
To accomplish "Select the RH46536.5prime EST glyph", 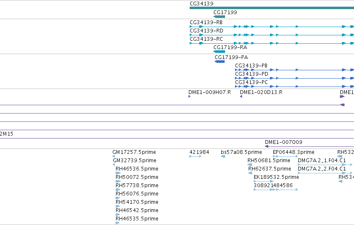I will [118, 173].
